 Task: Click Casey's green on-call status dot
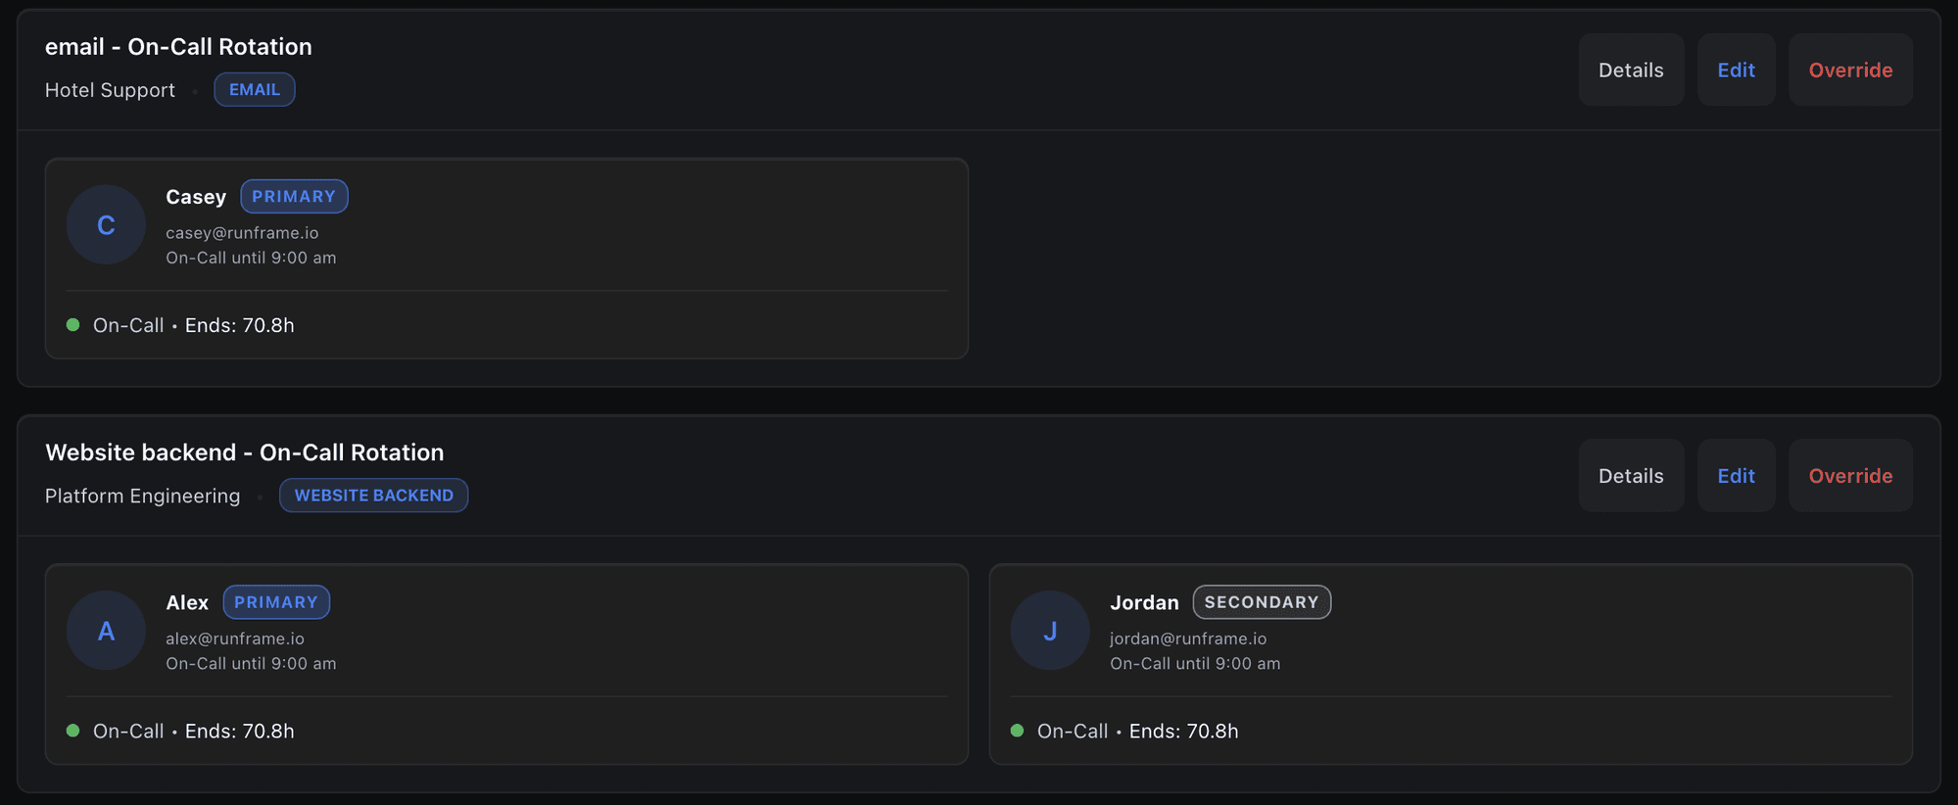(x=72, y=325)
